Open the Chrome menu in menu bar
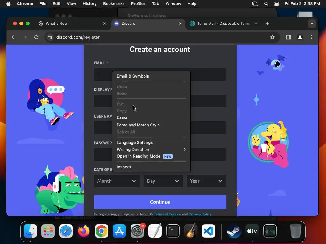The width and height of the screenshot is (326, 244). 25,4
